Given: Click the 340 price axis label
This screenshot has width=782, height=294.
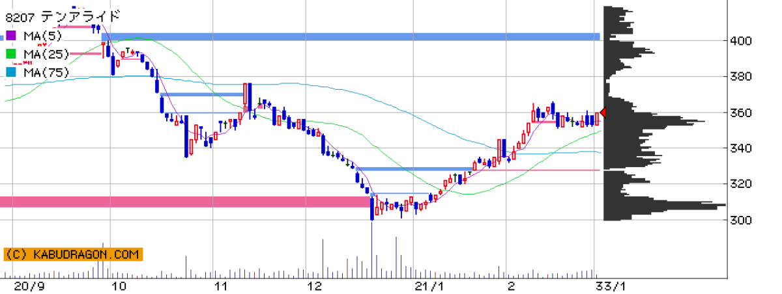Looking at the screenshot, I should point(742,149).
